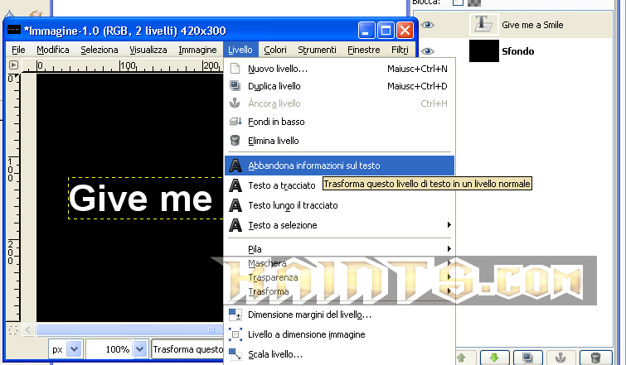This screenshot has height=365, width=626.
Task: Choose Duplica livello from the menu
Action: tap(339, 86)
